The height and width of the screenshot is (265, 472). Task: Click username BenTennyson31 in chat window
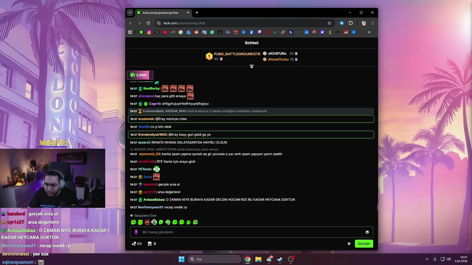(150, 207)
